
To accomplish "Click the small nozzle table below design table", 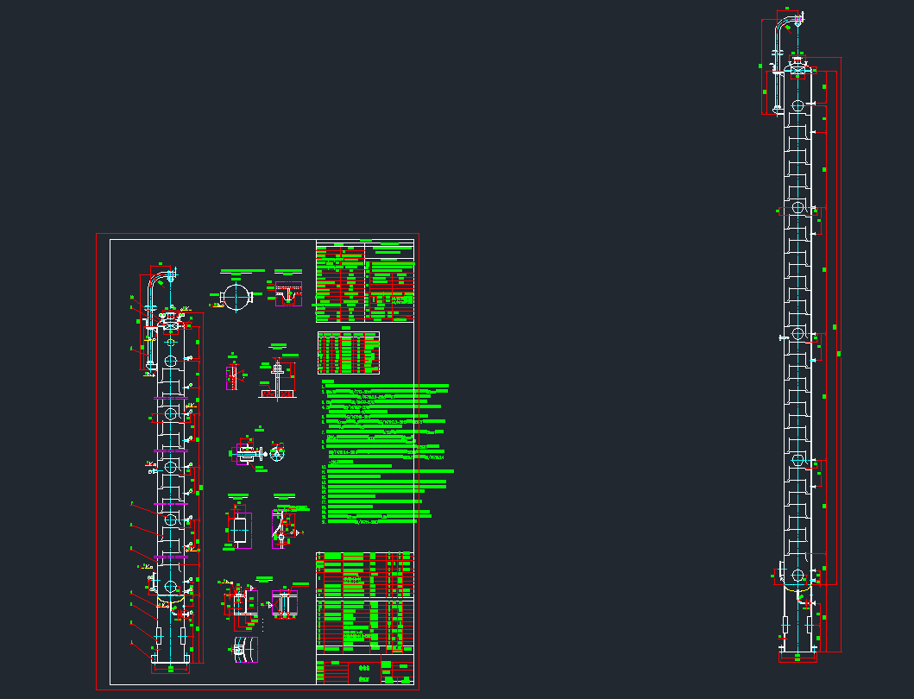I will [x=349, y=352].
